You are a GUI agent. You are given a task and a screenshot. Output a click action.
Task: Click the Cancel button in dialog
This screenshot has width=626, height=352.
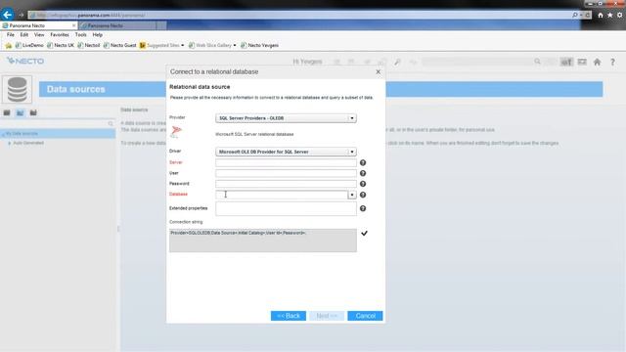(365, 316)
